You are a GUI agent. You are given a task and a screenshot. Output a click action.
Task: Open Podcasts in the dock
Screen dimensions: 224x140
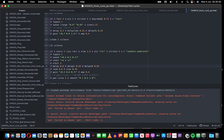tap(153, 135)
